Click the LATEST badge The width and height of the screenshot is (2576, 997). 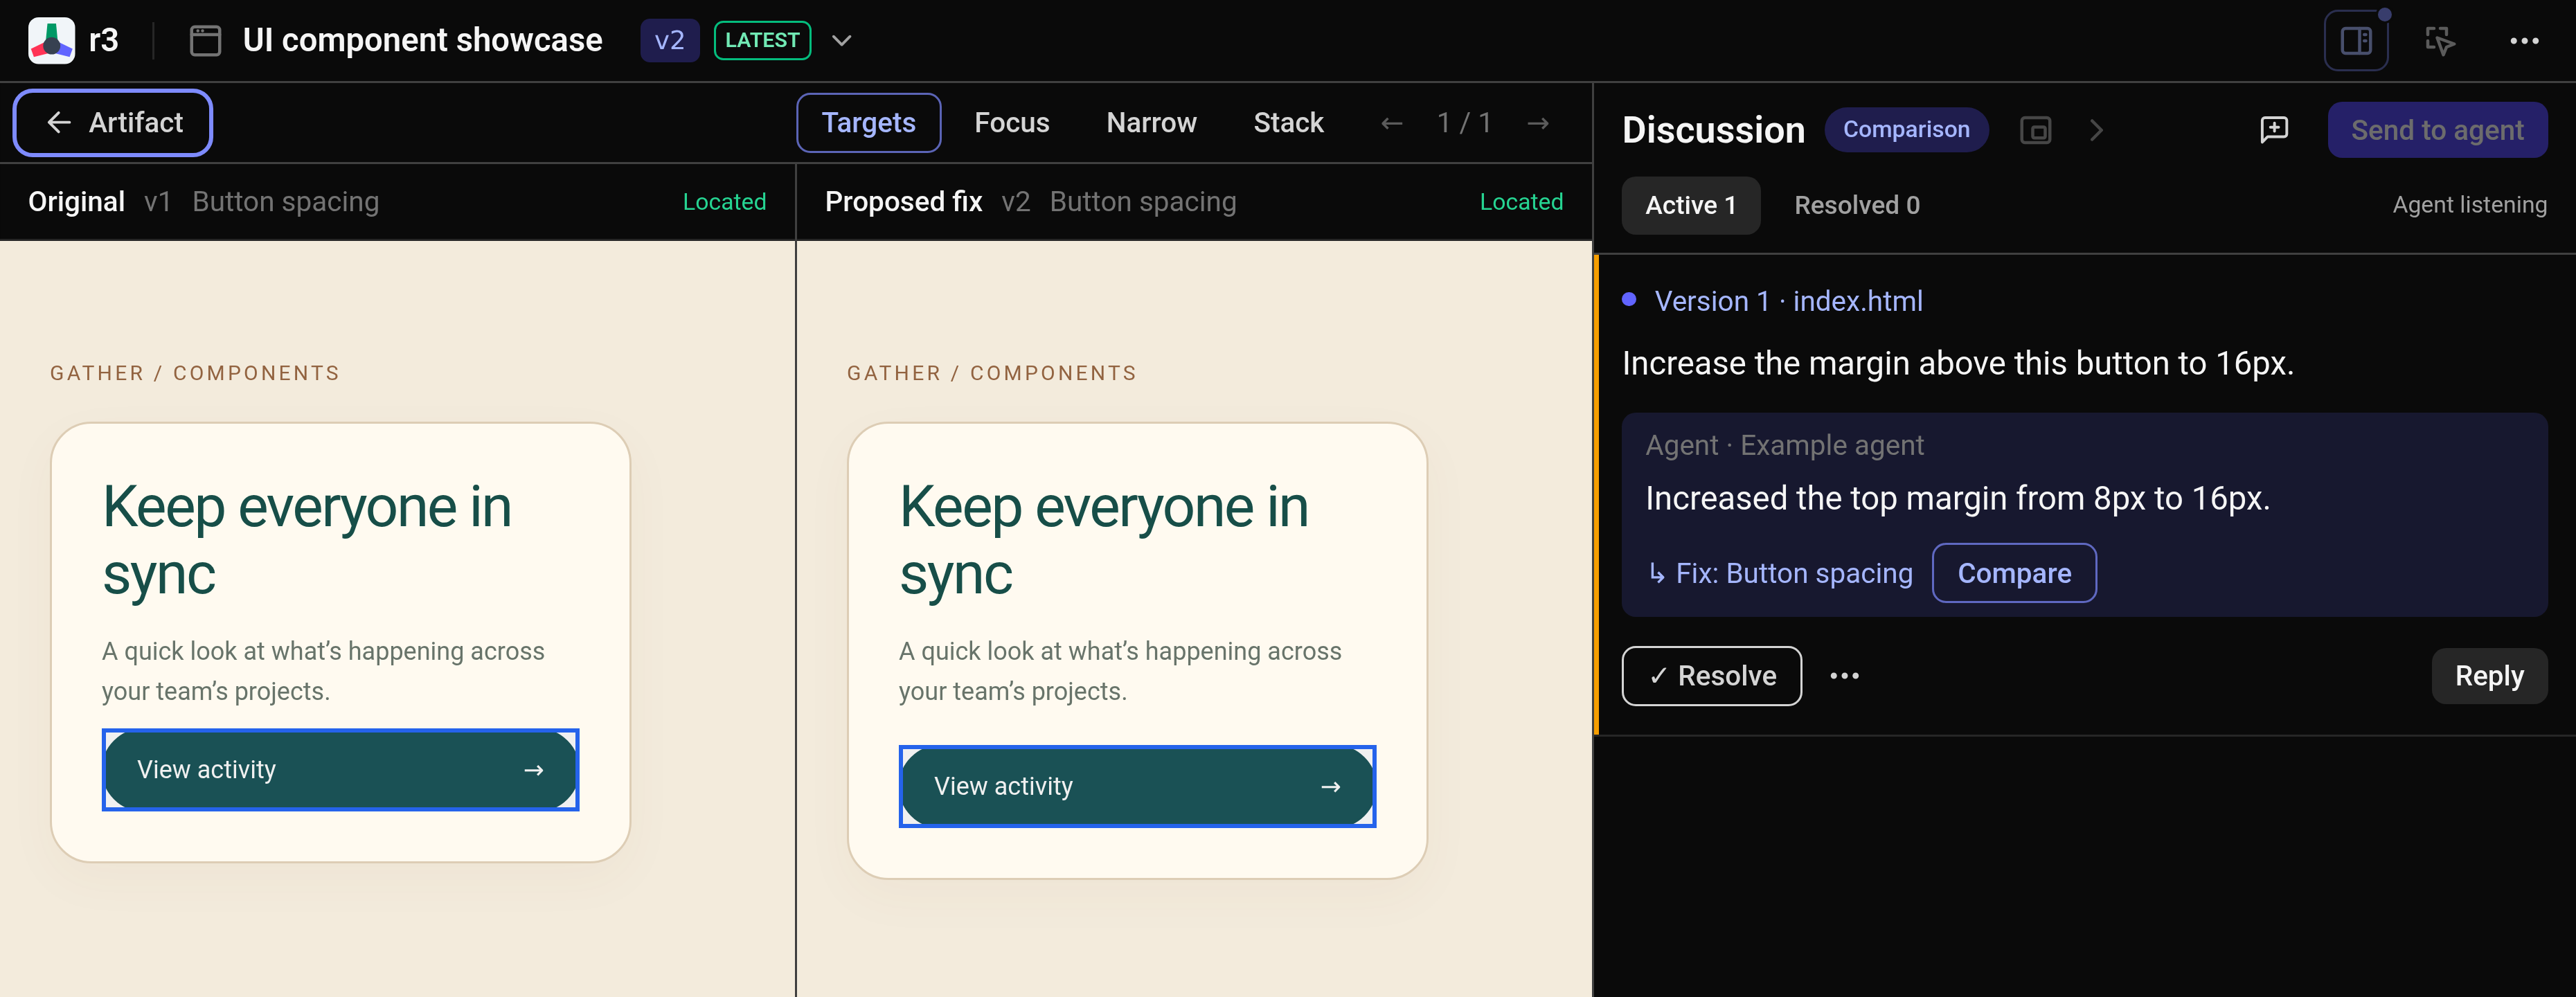point(762,41)
